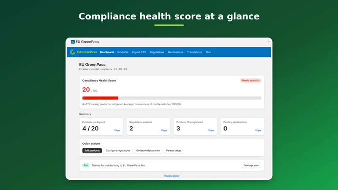338x190 pixels.
Task: View Pending declarations details
Action: point(258,130)
